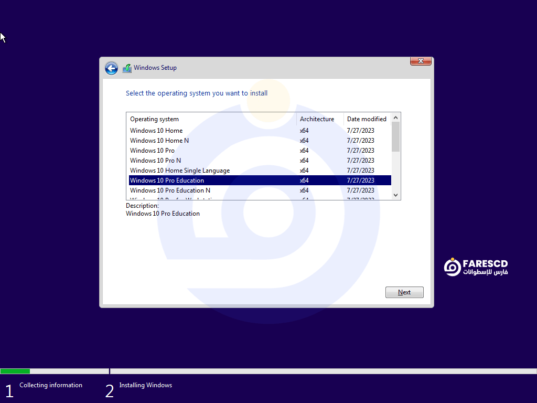Select Windows 10 Home N edition

point(260,141)
